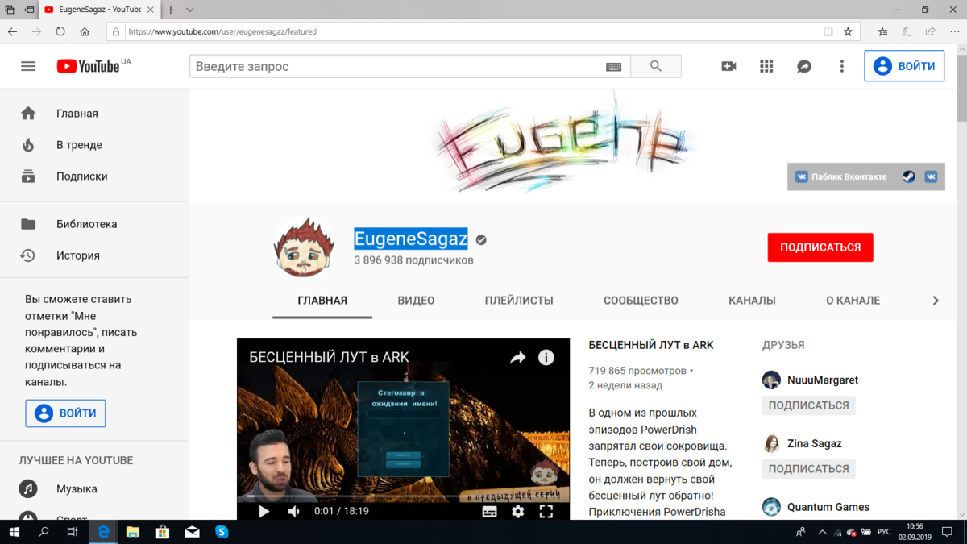Open Microsoft Store from taskbar

tap(162, 532)
